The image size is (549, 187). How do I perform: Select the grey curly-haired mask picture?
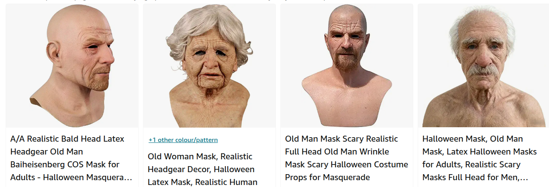tap(209, 66)
